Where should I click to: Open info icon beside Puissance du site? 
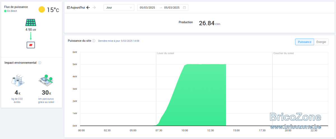(94, 41)
